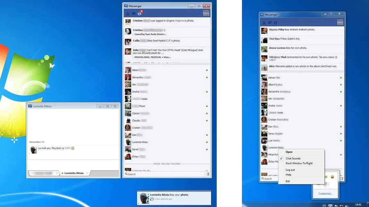This screenshot has width=369, height=207.
Task: Open Adrian contact in friends list
Action: point(302,77)
